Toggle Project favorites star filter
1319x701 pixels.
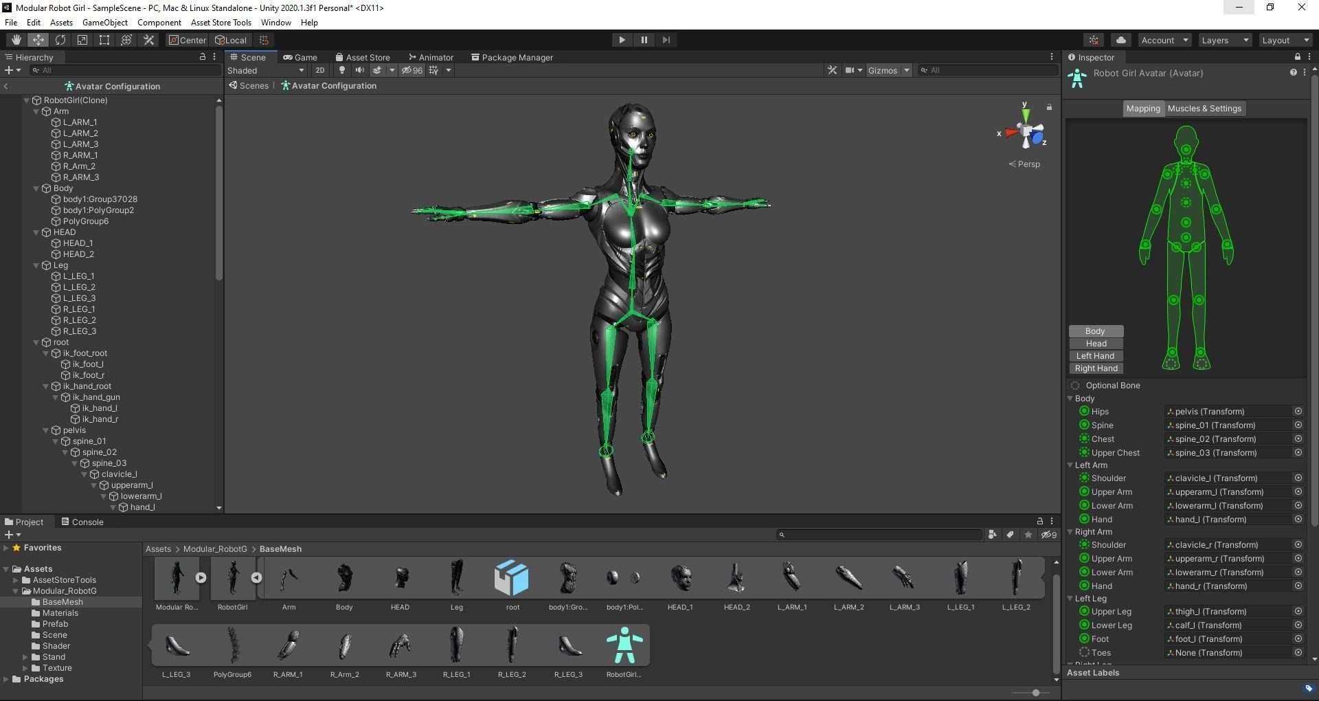tap(1028, 535)
